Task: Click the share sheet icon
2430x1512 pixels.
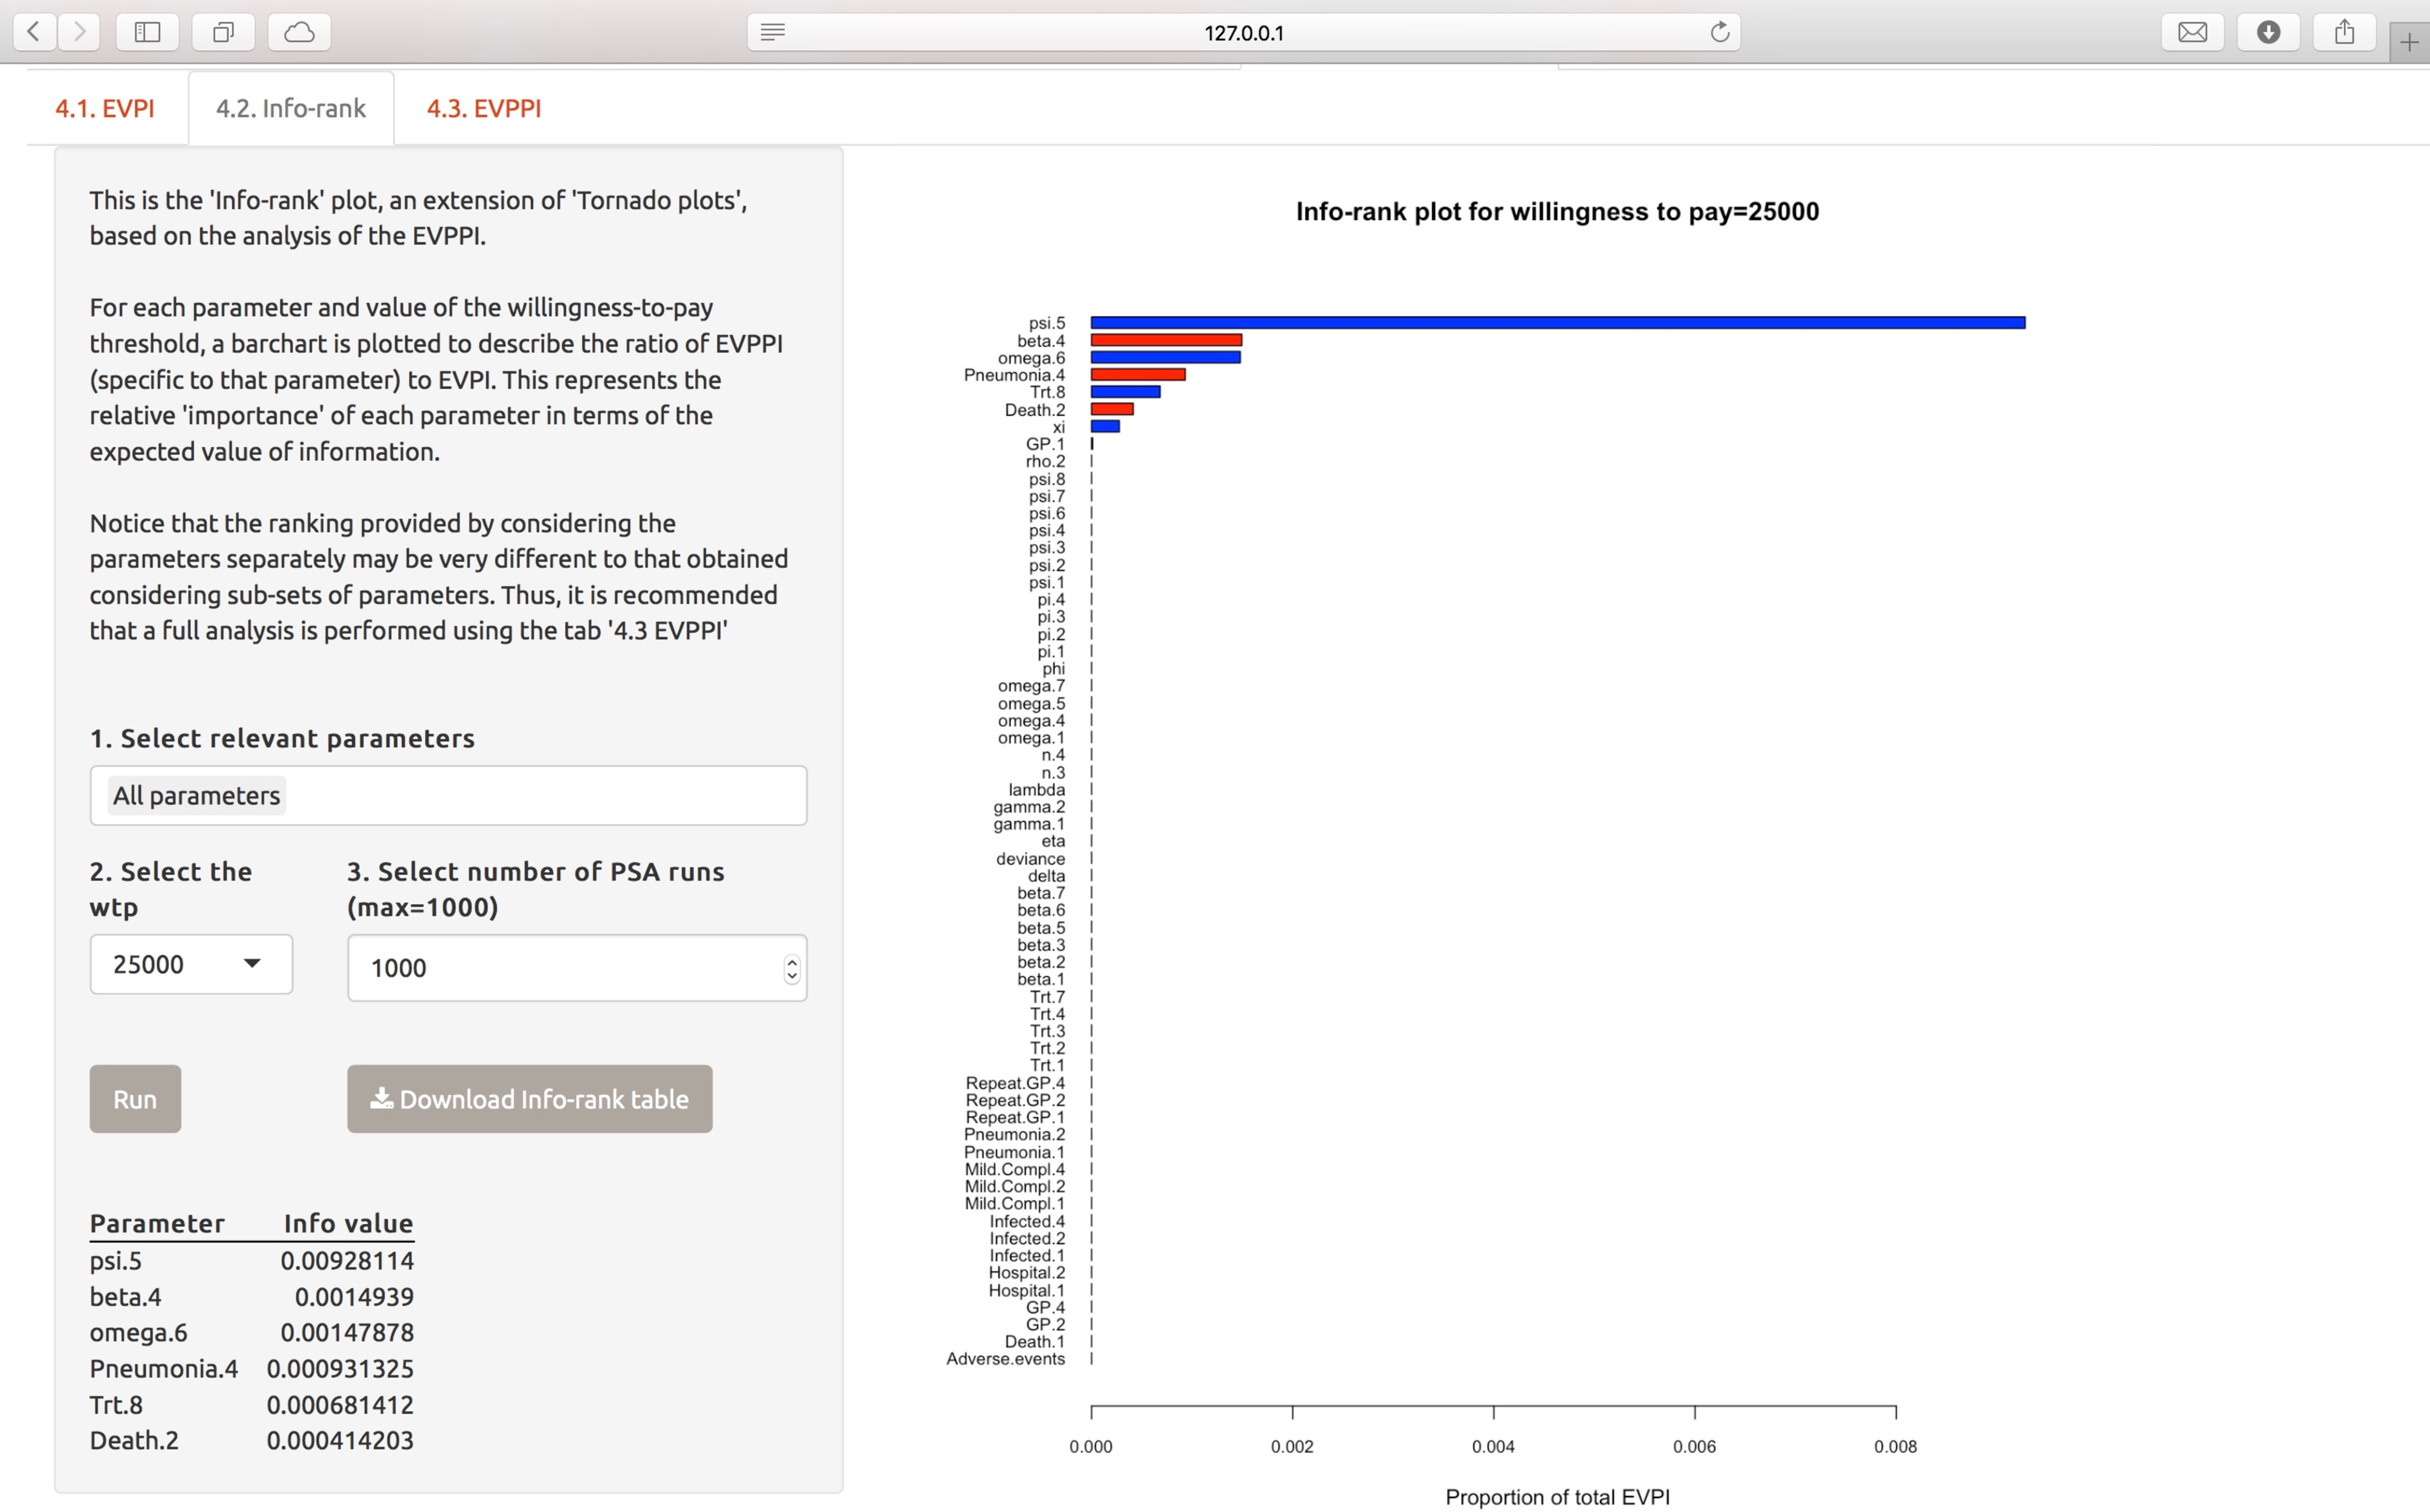Action: tap(2344, 32)
